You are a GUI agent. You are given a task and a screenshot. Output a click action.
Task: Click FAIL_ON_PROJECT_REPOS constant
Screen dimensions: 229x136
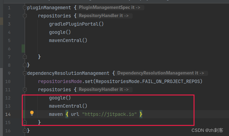click(171, 81)
